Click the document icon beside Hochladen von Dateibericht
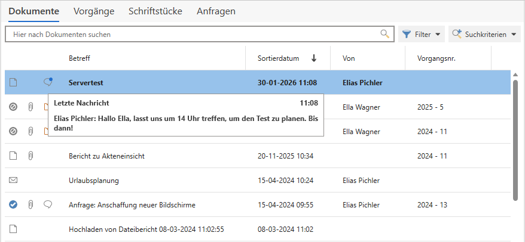The image size is (525, 242). pyautogui.click(x=13, y=229)
